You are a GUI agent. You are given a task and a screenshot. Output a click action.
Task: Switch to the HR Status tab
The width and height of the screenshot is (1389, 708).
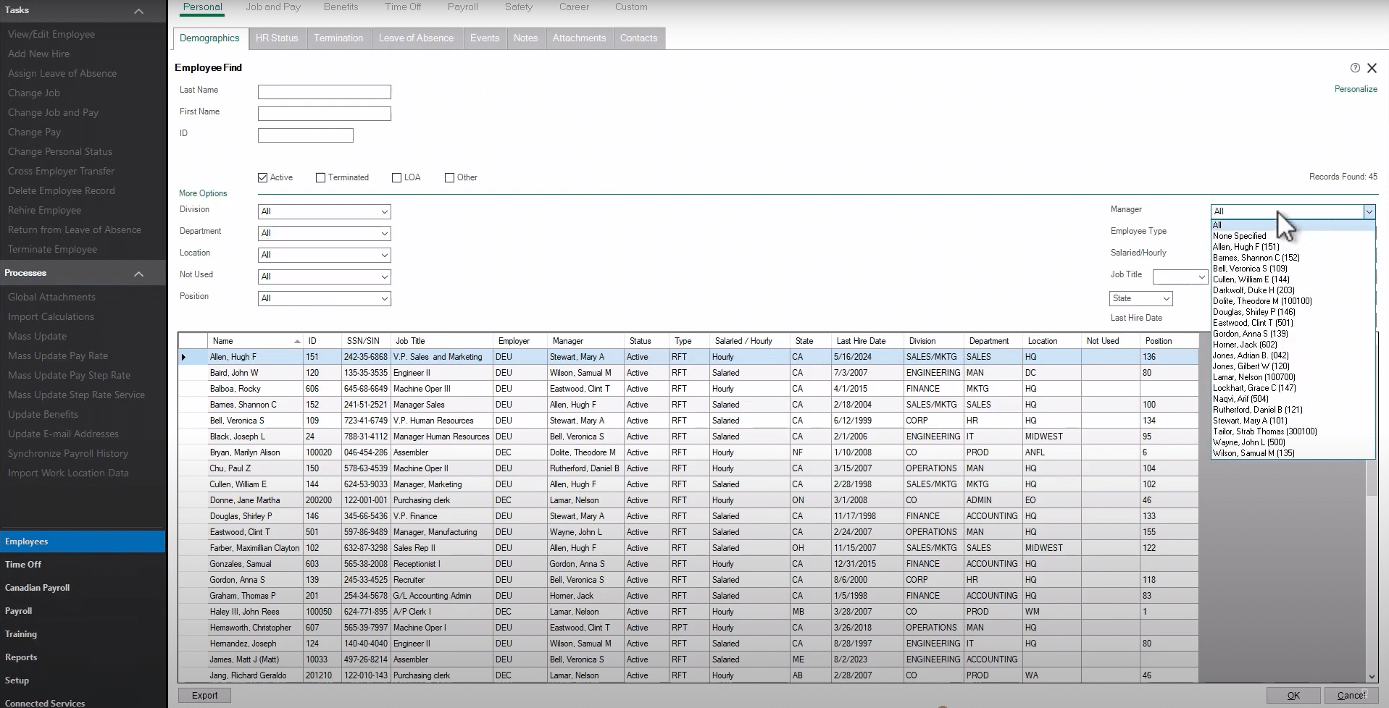[278, 38]
